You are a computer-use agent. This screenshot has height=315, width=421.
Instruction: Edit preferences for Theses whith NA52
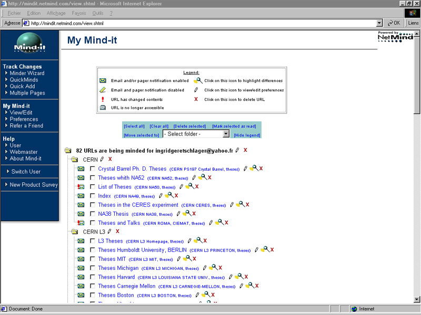tap(194, 177)
